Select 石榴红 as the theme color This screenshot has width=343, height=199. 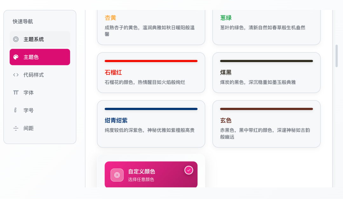point(151,73)
